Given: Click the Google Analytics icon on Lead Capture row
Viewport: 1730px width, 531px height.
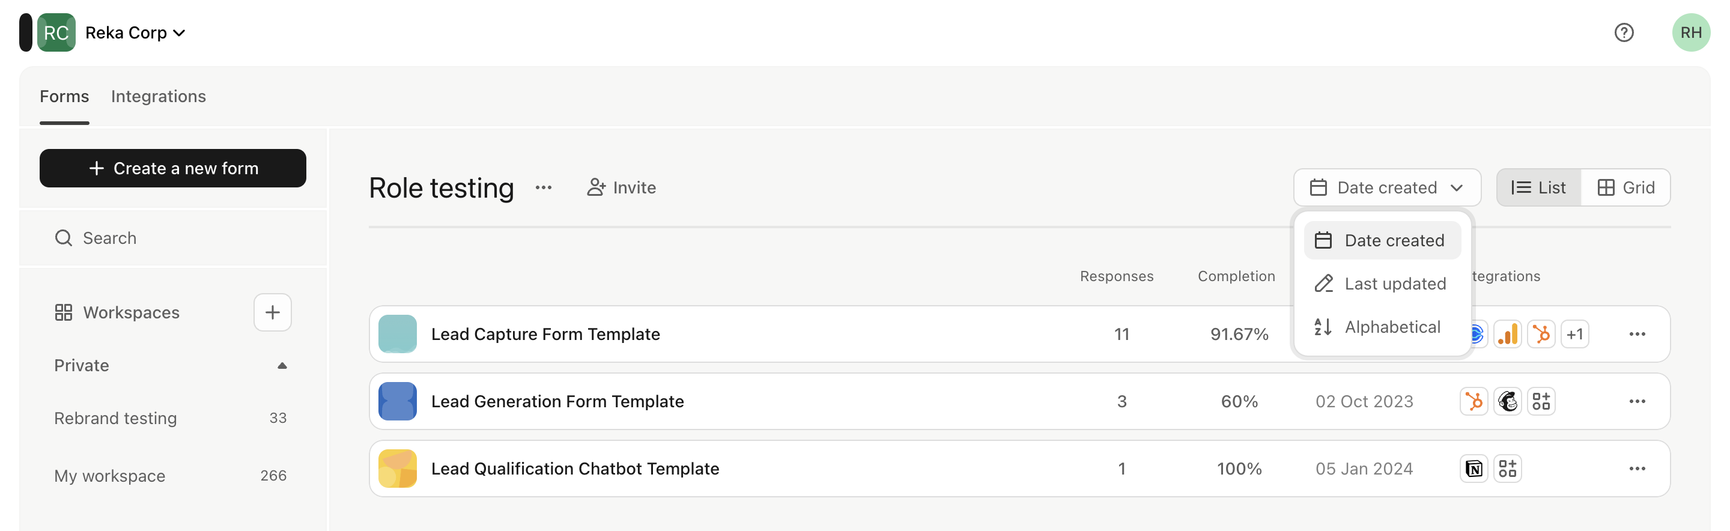Looking at the screenshot, I should [x=1507, y=335].
